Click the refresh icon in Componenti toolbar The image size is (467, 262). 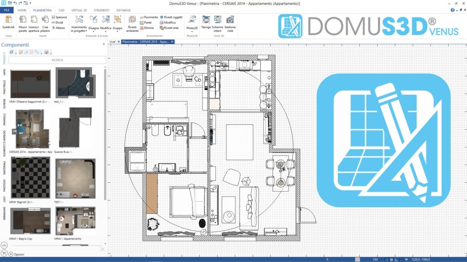[x=11, y=52]
